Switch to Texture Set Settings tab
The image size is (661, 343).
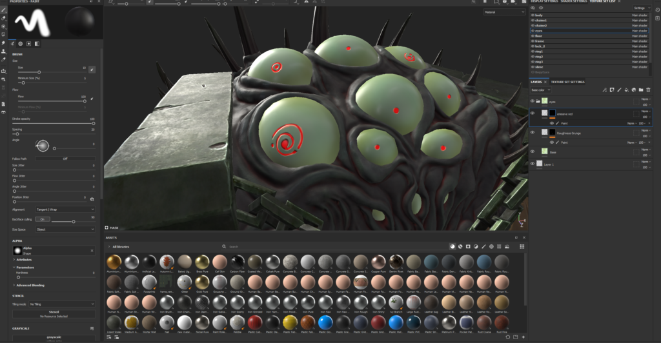568,82
